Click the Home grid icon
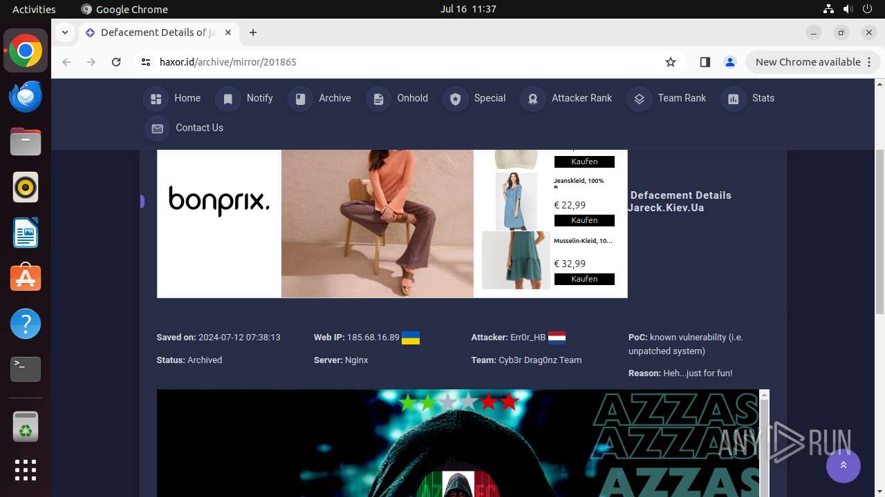 pos(156,99)
